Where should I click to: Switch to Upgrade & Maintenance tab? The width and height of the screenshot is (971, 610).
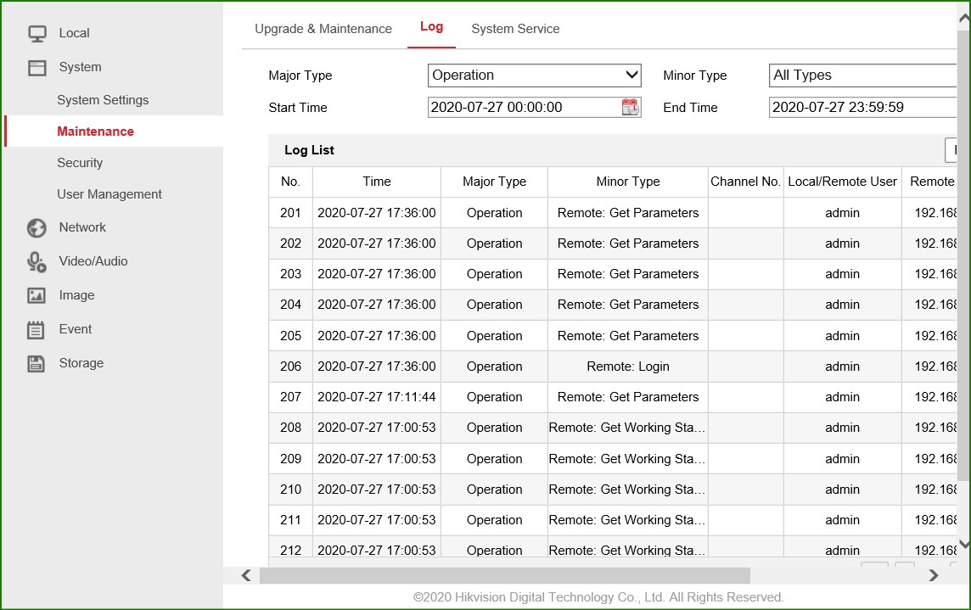pos(323,29)
